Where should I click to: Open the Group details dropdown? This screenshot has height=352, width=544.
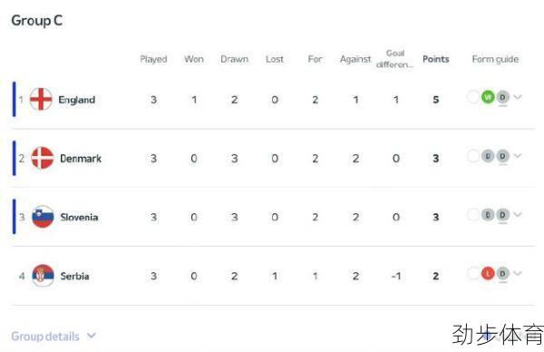[53, 336]
